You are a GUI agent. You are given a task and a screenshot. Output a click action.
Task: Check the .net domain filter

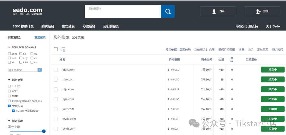coord(9,58)
